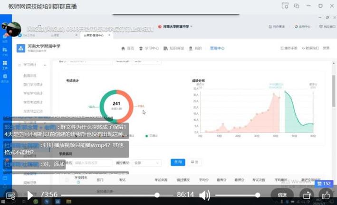Click the page vertical scrollbar thumb

(x=334, y=90)
